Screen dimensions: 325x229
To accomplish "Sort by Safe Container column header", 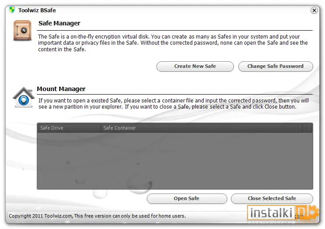I will pyautogui.click(x=201, y=128).
